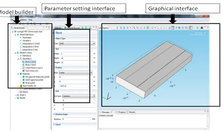Expand the Layers section

click(x=54, y=124)
